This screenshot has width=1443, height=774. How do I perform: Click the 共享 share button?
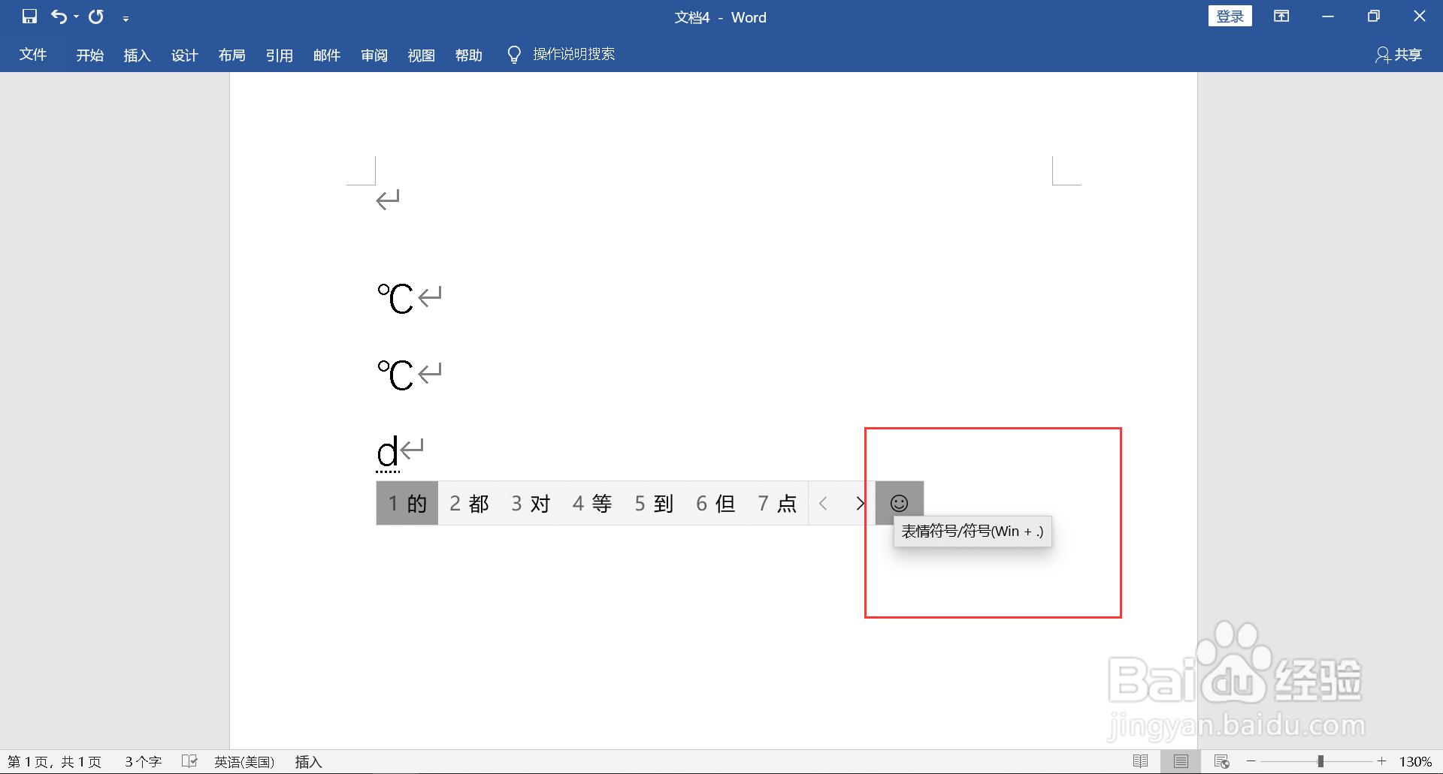pos(1399,55)
